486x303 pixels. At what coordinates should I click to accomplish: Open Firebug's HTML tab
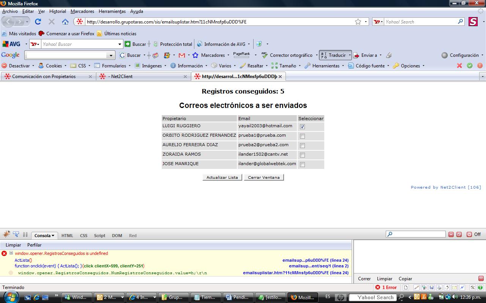pyautogui.click(x=67, y=236)
